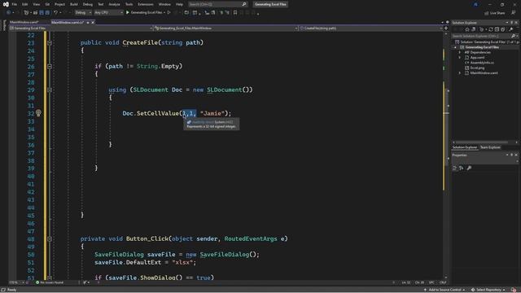
Task: Collapse the if block at line 26
Action: (x=50, y=66)
